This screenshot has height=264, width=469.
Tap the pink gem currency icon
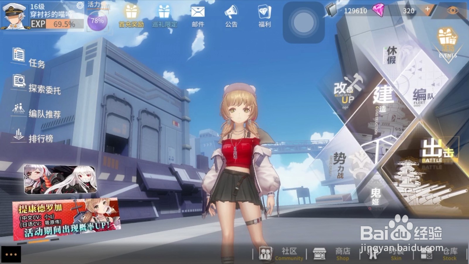[x=378, y=10]
